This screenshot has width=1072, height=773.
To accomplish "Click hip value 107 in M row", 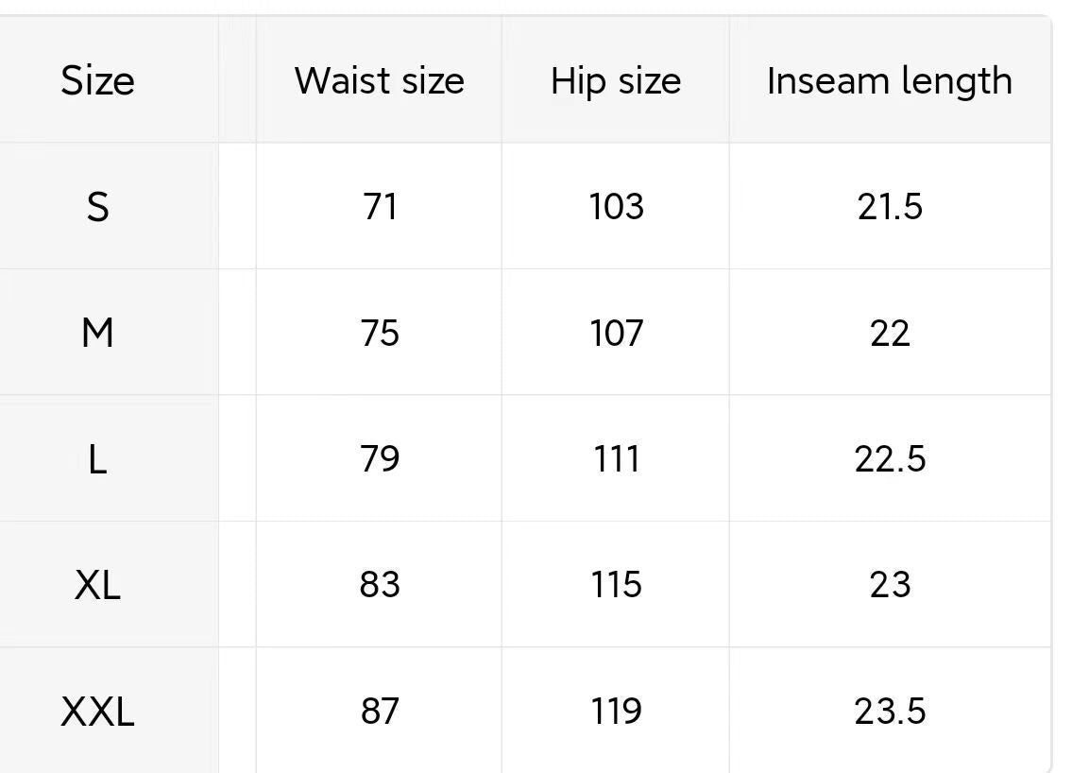I will click(616, 334).
